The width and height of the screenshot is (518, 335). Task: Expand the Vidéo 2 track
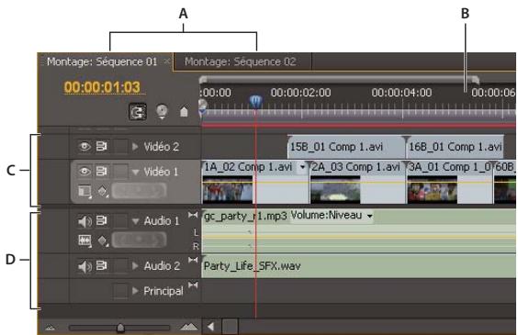[x=135, y=146]
